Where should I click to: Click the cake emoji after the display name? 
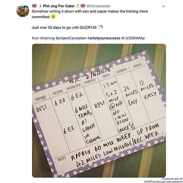coord(77,6)
